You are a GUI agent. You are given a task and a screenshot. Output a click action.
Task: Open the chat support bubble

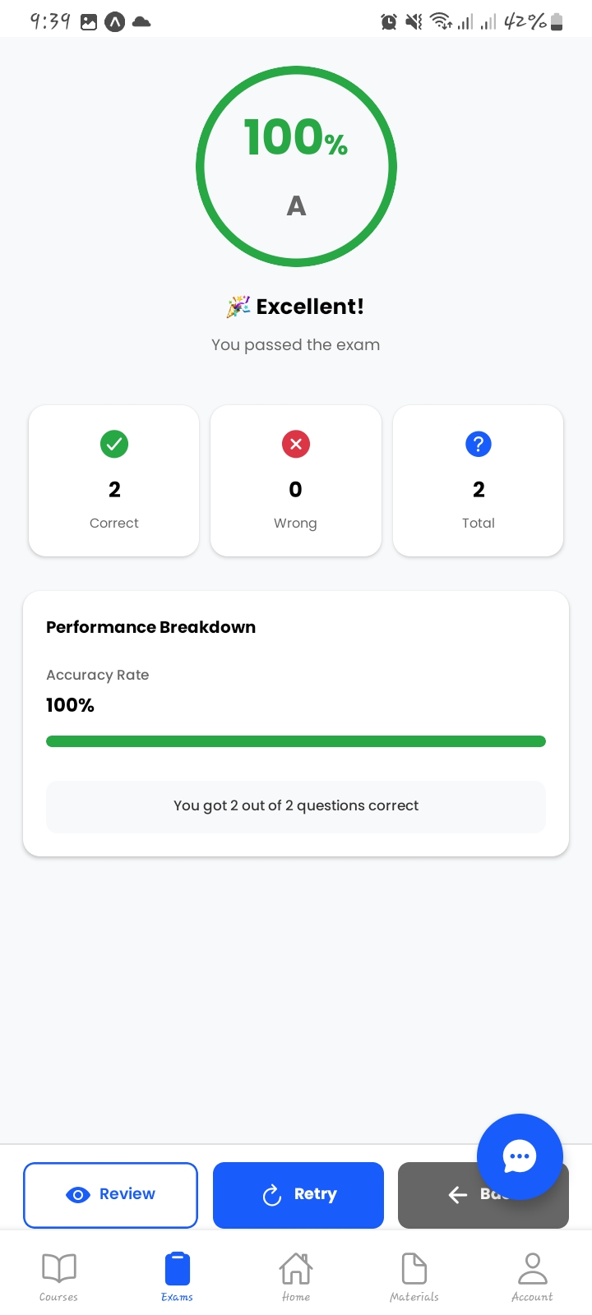(520, 1156)
